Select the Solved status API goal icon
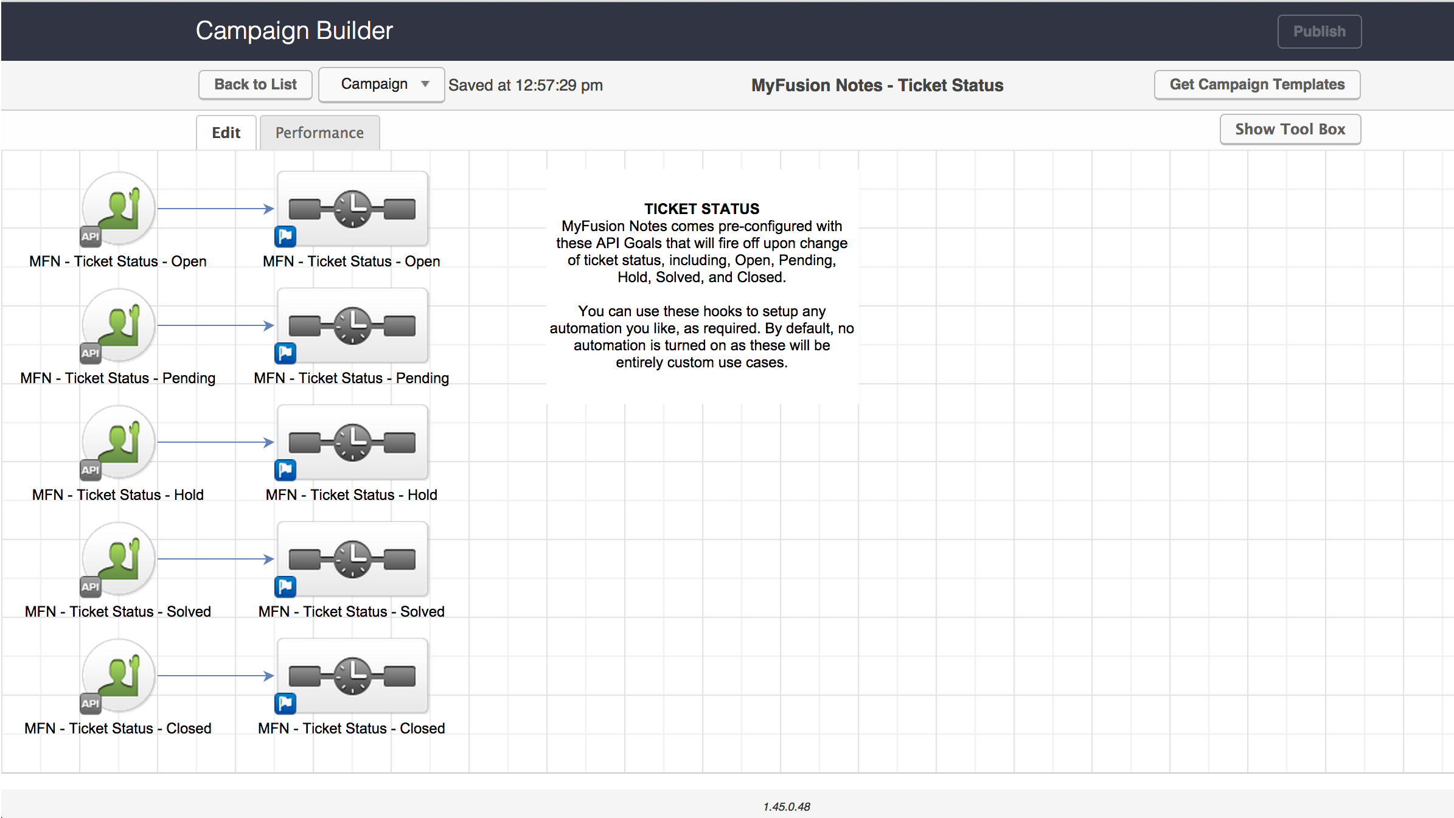The image size is (1454, 818). click(x=119, y=559)
